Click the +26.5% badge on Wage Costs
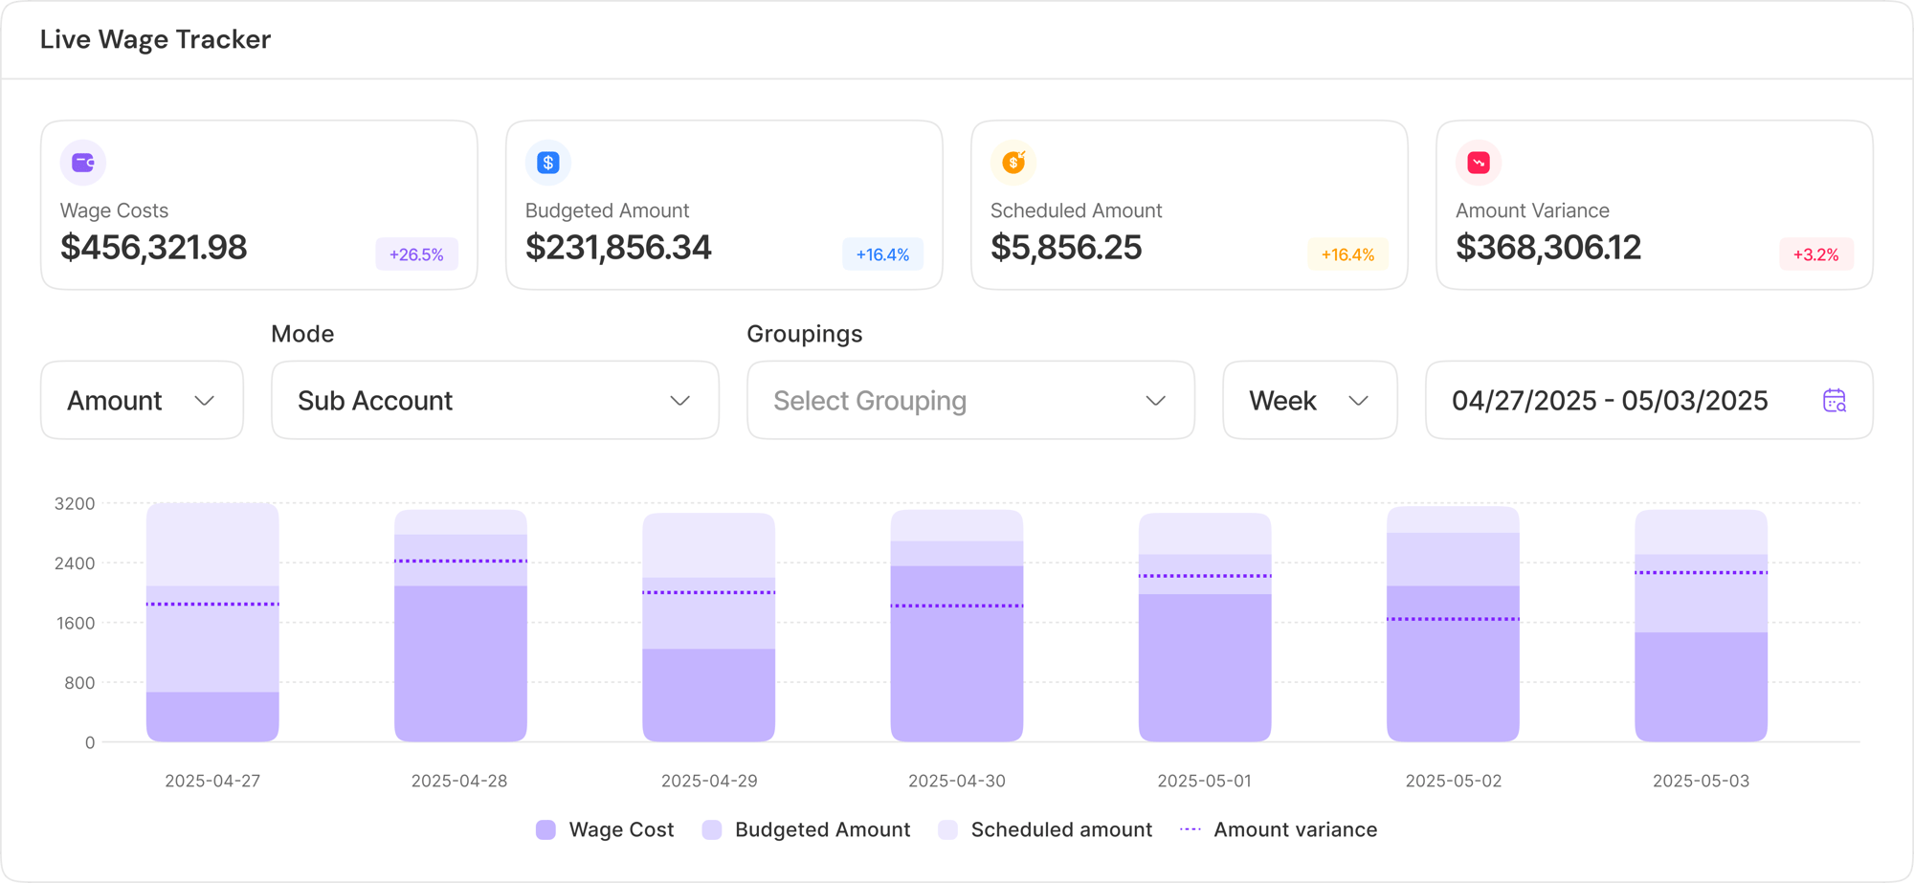 (x=416, y=254)
